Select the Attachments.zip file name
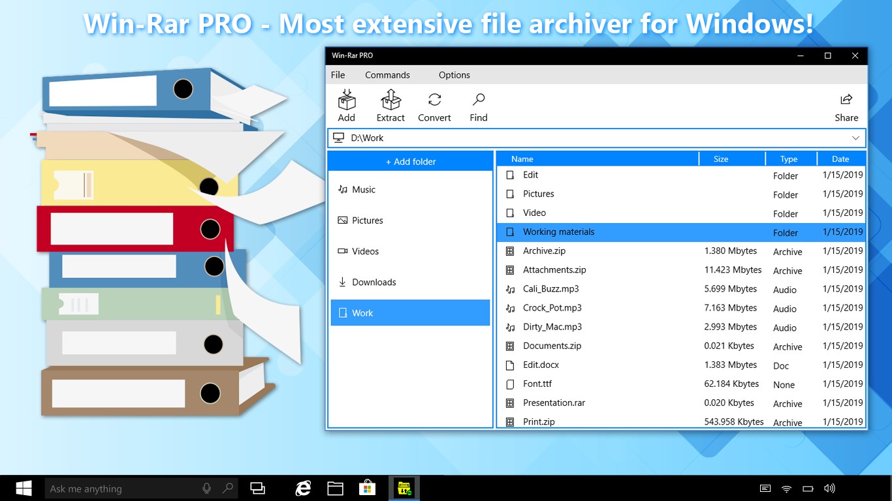 coord(554,269)
